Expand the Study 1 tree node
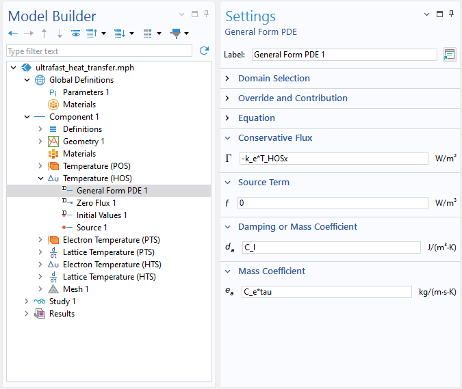462x389 pixels. [27, 301]
